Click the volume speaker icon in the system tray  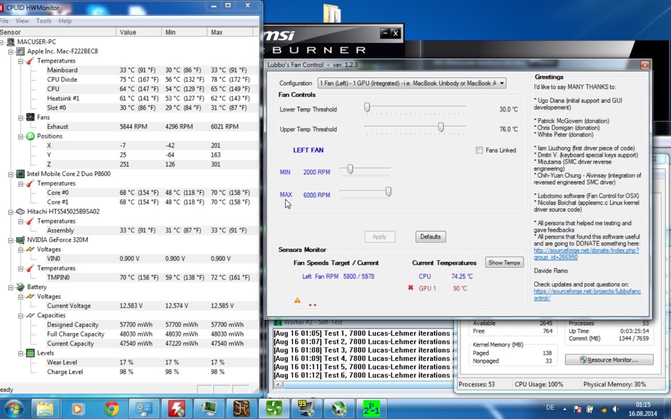coord(616,409)
